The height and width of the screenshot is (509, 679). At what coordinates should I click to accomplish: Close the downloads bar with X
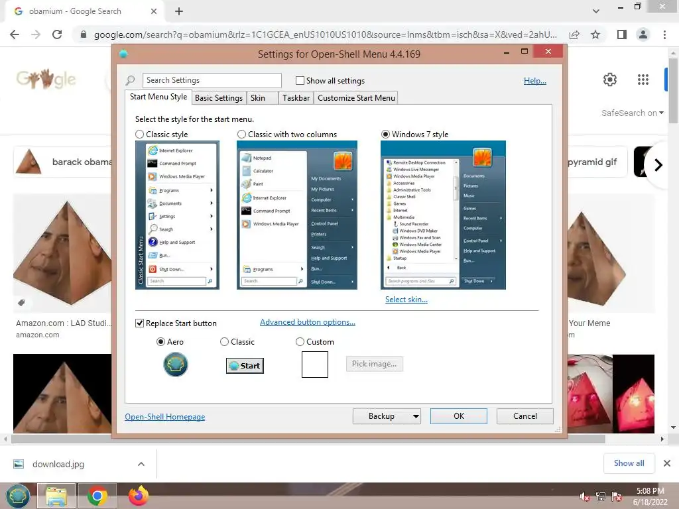point(667,463)
